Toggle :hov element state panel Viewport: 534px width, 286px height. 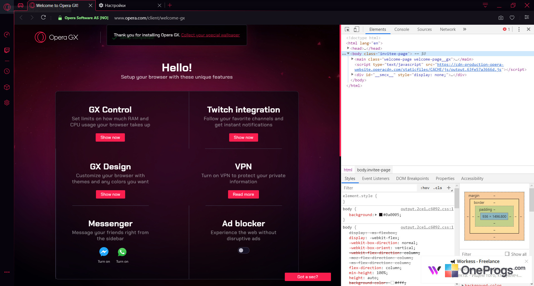[x=425, y=188]
